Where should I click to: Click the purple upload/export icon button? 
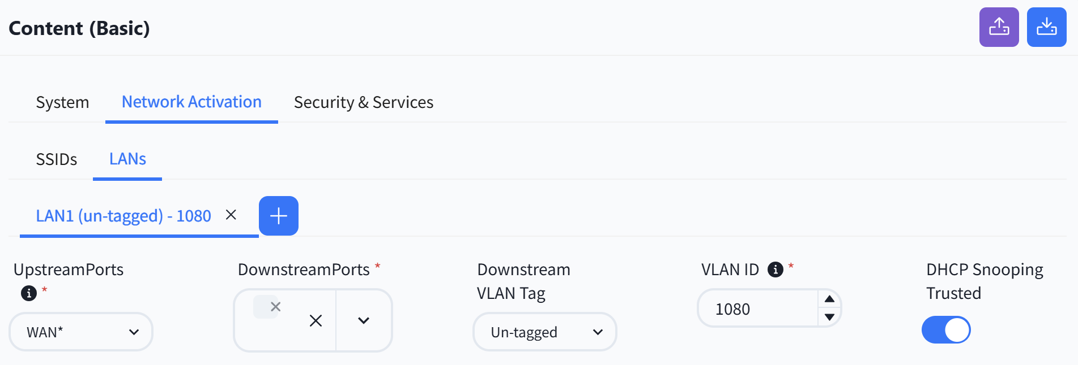pyautogui.click(x=999, y=27)
